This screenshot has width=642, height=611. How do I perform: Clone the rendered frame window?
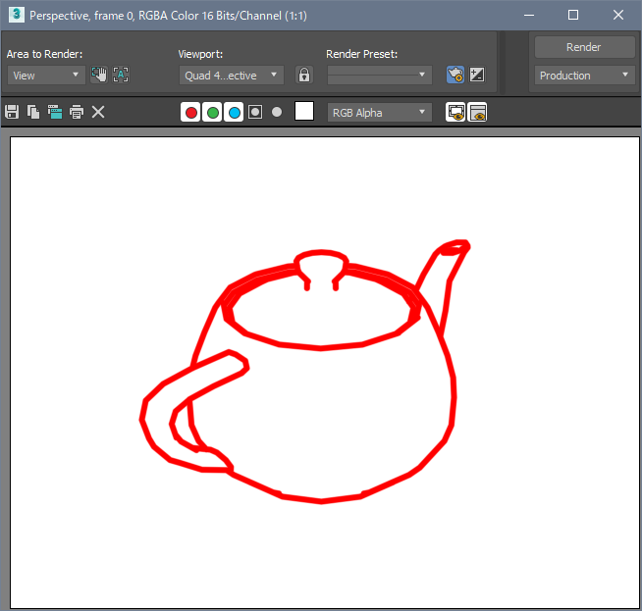point(55,112)
